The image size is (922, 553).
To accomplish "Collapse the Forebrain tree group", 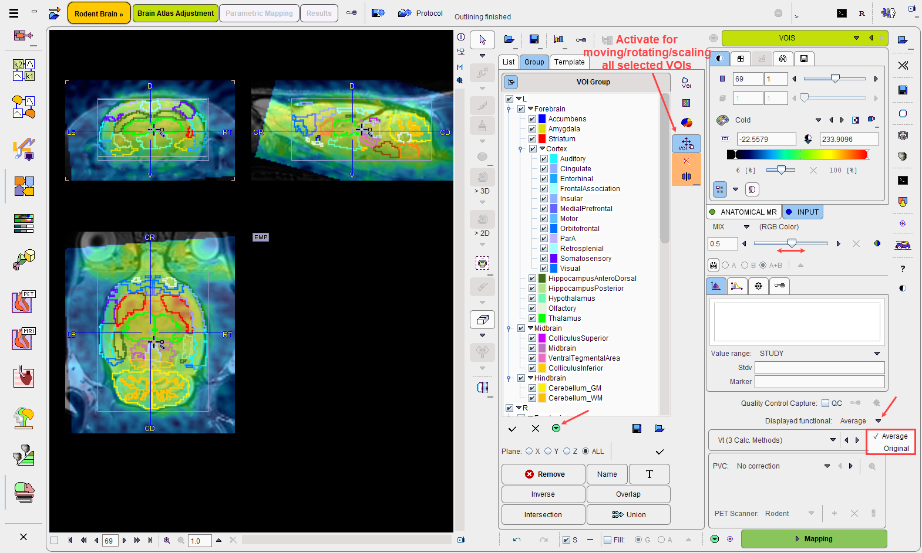I will pos(530,109).
